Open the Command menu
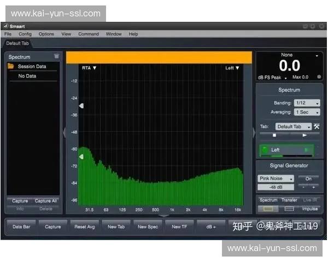 pos(89,34)
